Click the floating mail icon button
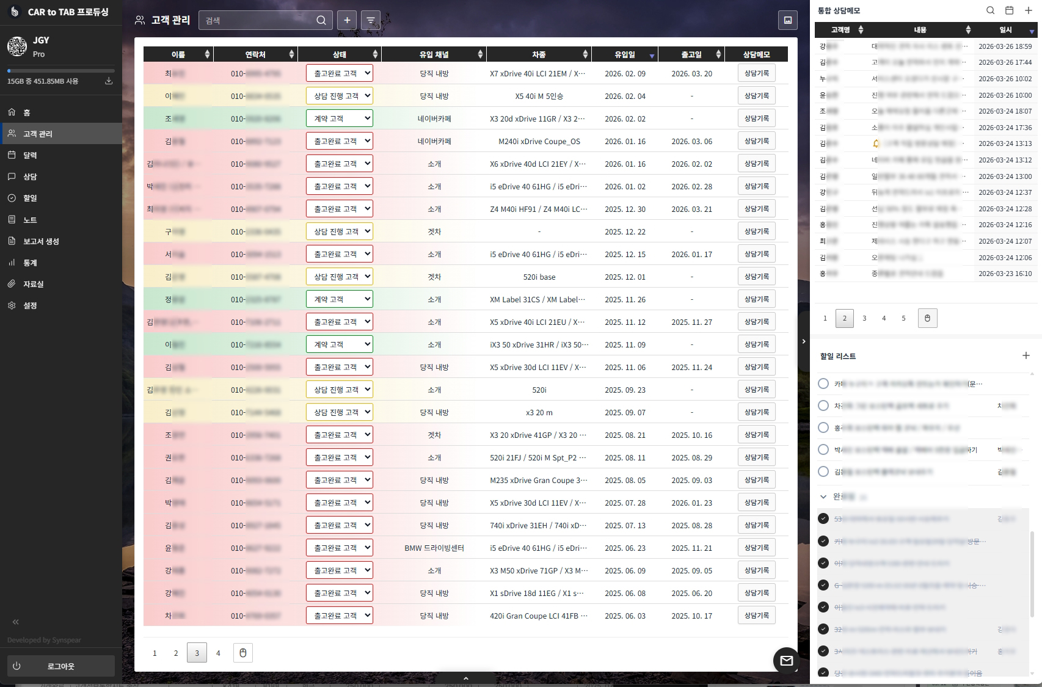This screenshot has height=687, width=1042. (786, 660)
